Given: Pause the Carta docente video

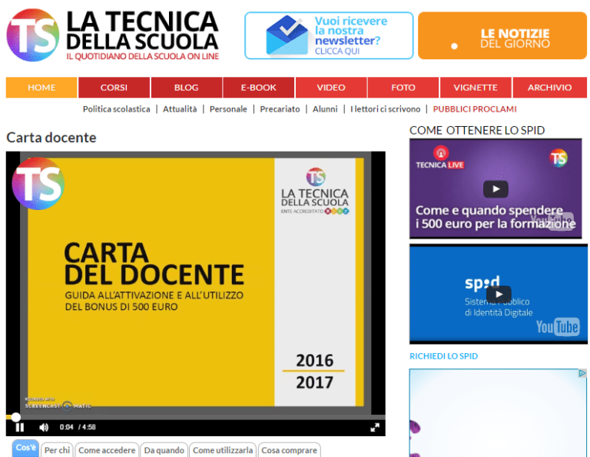Looking at the screenshot, I should [19, 427].
